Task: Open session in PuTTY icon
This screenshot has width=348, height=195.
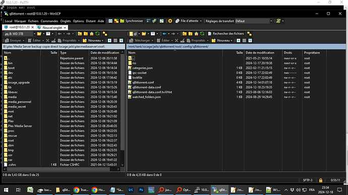Action: (154, 21)
